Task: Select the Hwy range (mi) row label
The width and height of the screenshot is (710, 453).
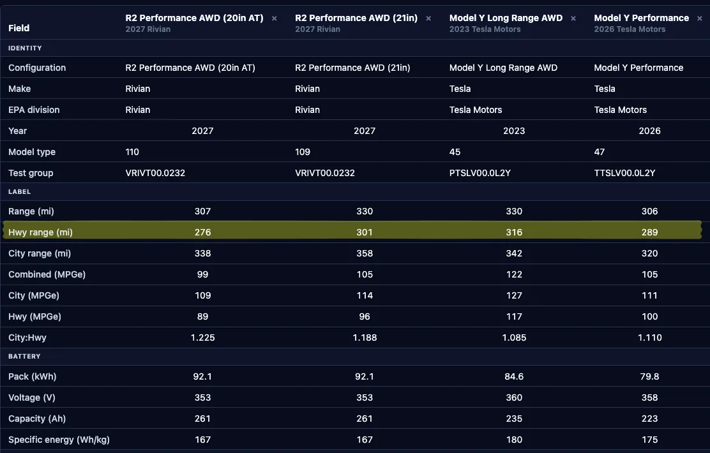Action: [x=40, y=232]
